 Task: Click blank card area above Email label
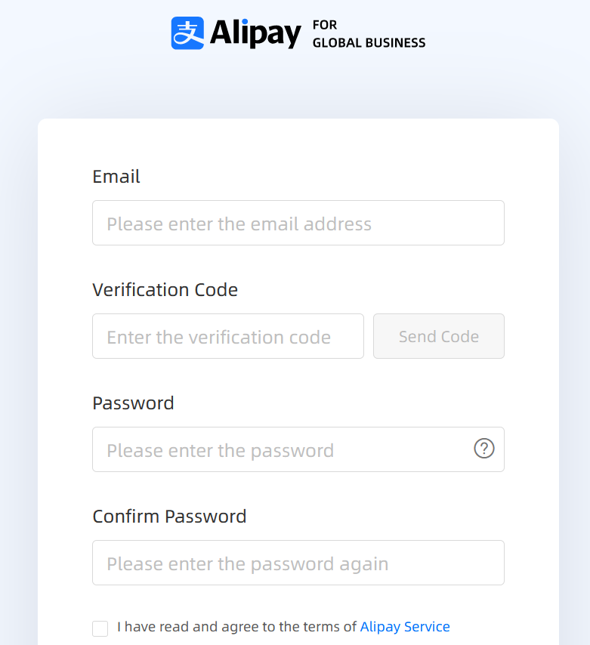point(298,142)
